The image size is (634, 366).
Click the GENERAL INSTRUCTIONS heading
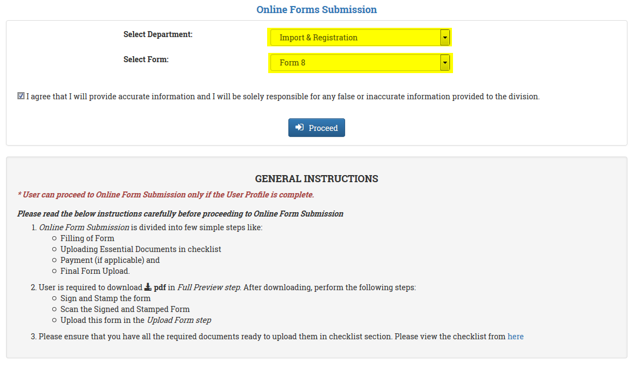tap(317, 179)
